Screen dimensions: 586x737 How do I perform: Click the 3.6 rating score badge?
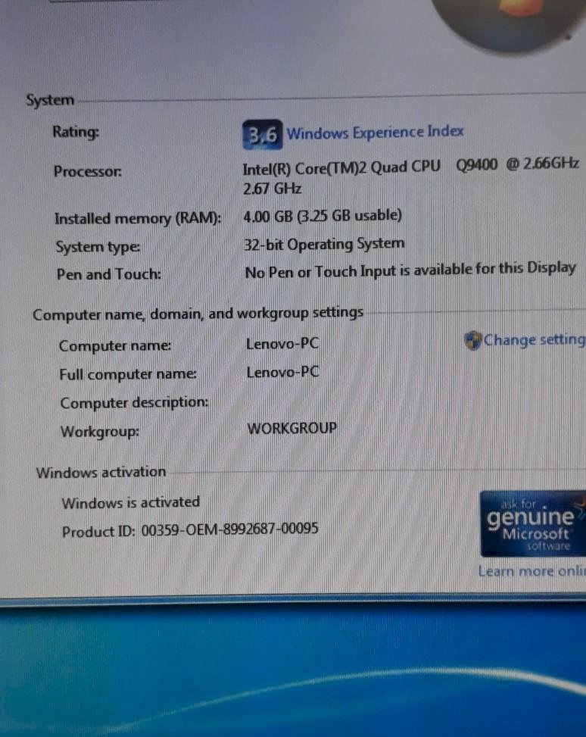coord(263,135)
